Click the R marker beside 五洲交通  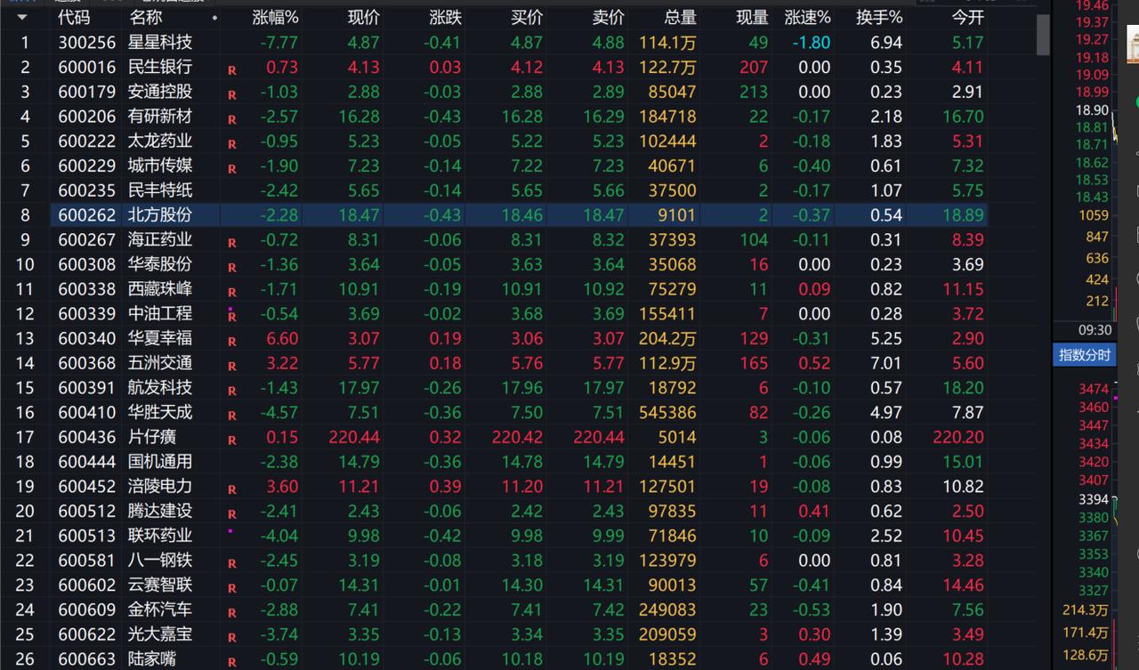click(232, 367)
